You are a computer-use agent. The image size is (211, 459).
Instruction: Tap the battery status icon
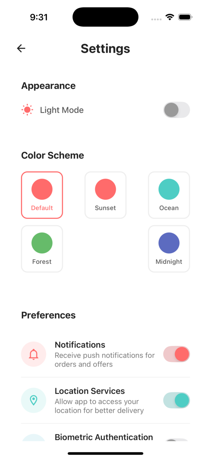pos(185,17)
